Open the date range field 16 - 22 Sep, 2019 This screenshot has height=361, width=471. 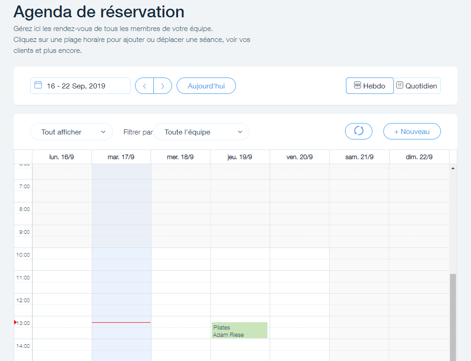point(80,86)
